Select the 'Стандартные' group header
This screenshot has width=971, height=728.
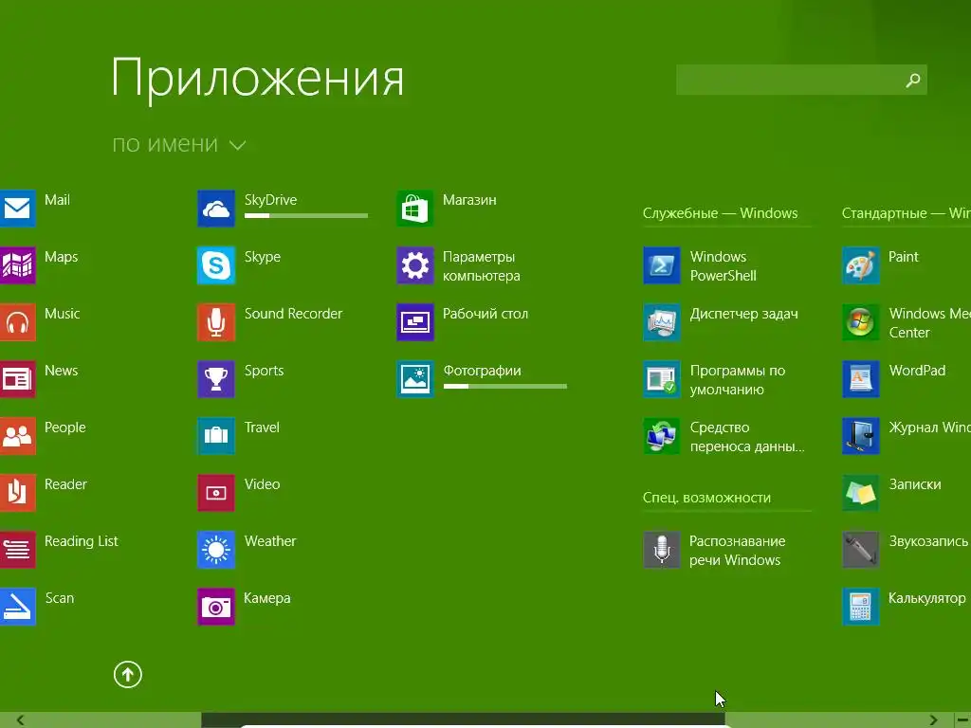[x=906, y=213]
